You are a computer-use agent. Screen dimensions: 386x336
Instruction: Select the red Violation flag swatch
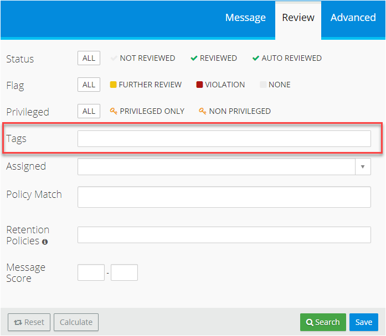click(x=199, y=85)
